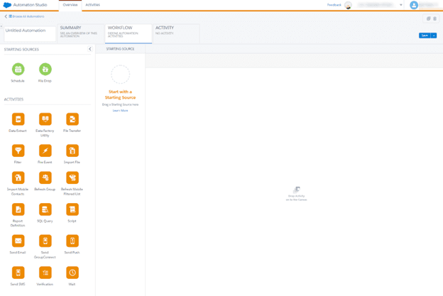Click the Save button
The height and width of the screenshot is (296, 443).
(424, 35)
